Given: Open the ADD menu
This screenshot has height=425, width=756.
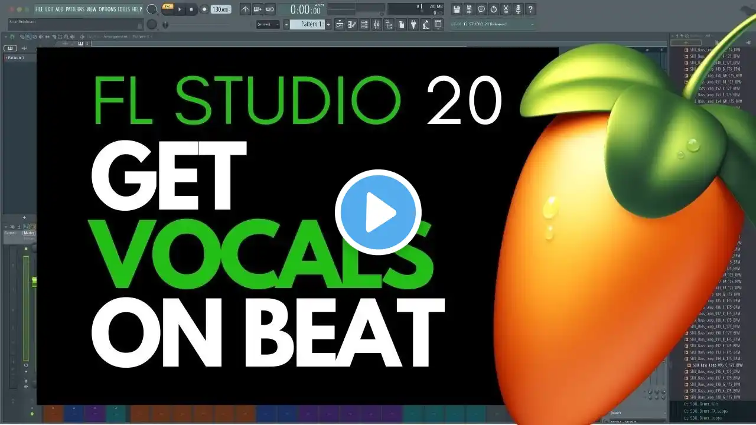Looking at the screenshot, I should (60, 9).
